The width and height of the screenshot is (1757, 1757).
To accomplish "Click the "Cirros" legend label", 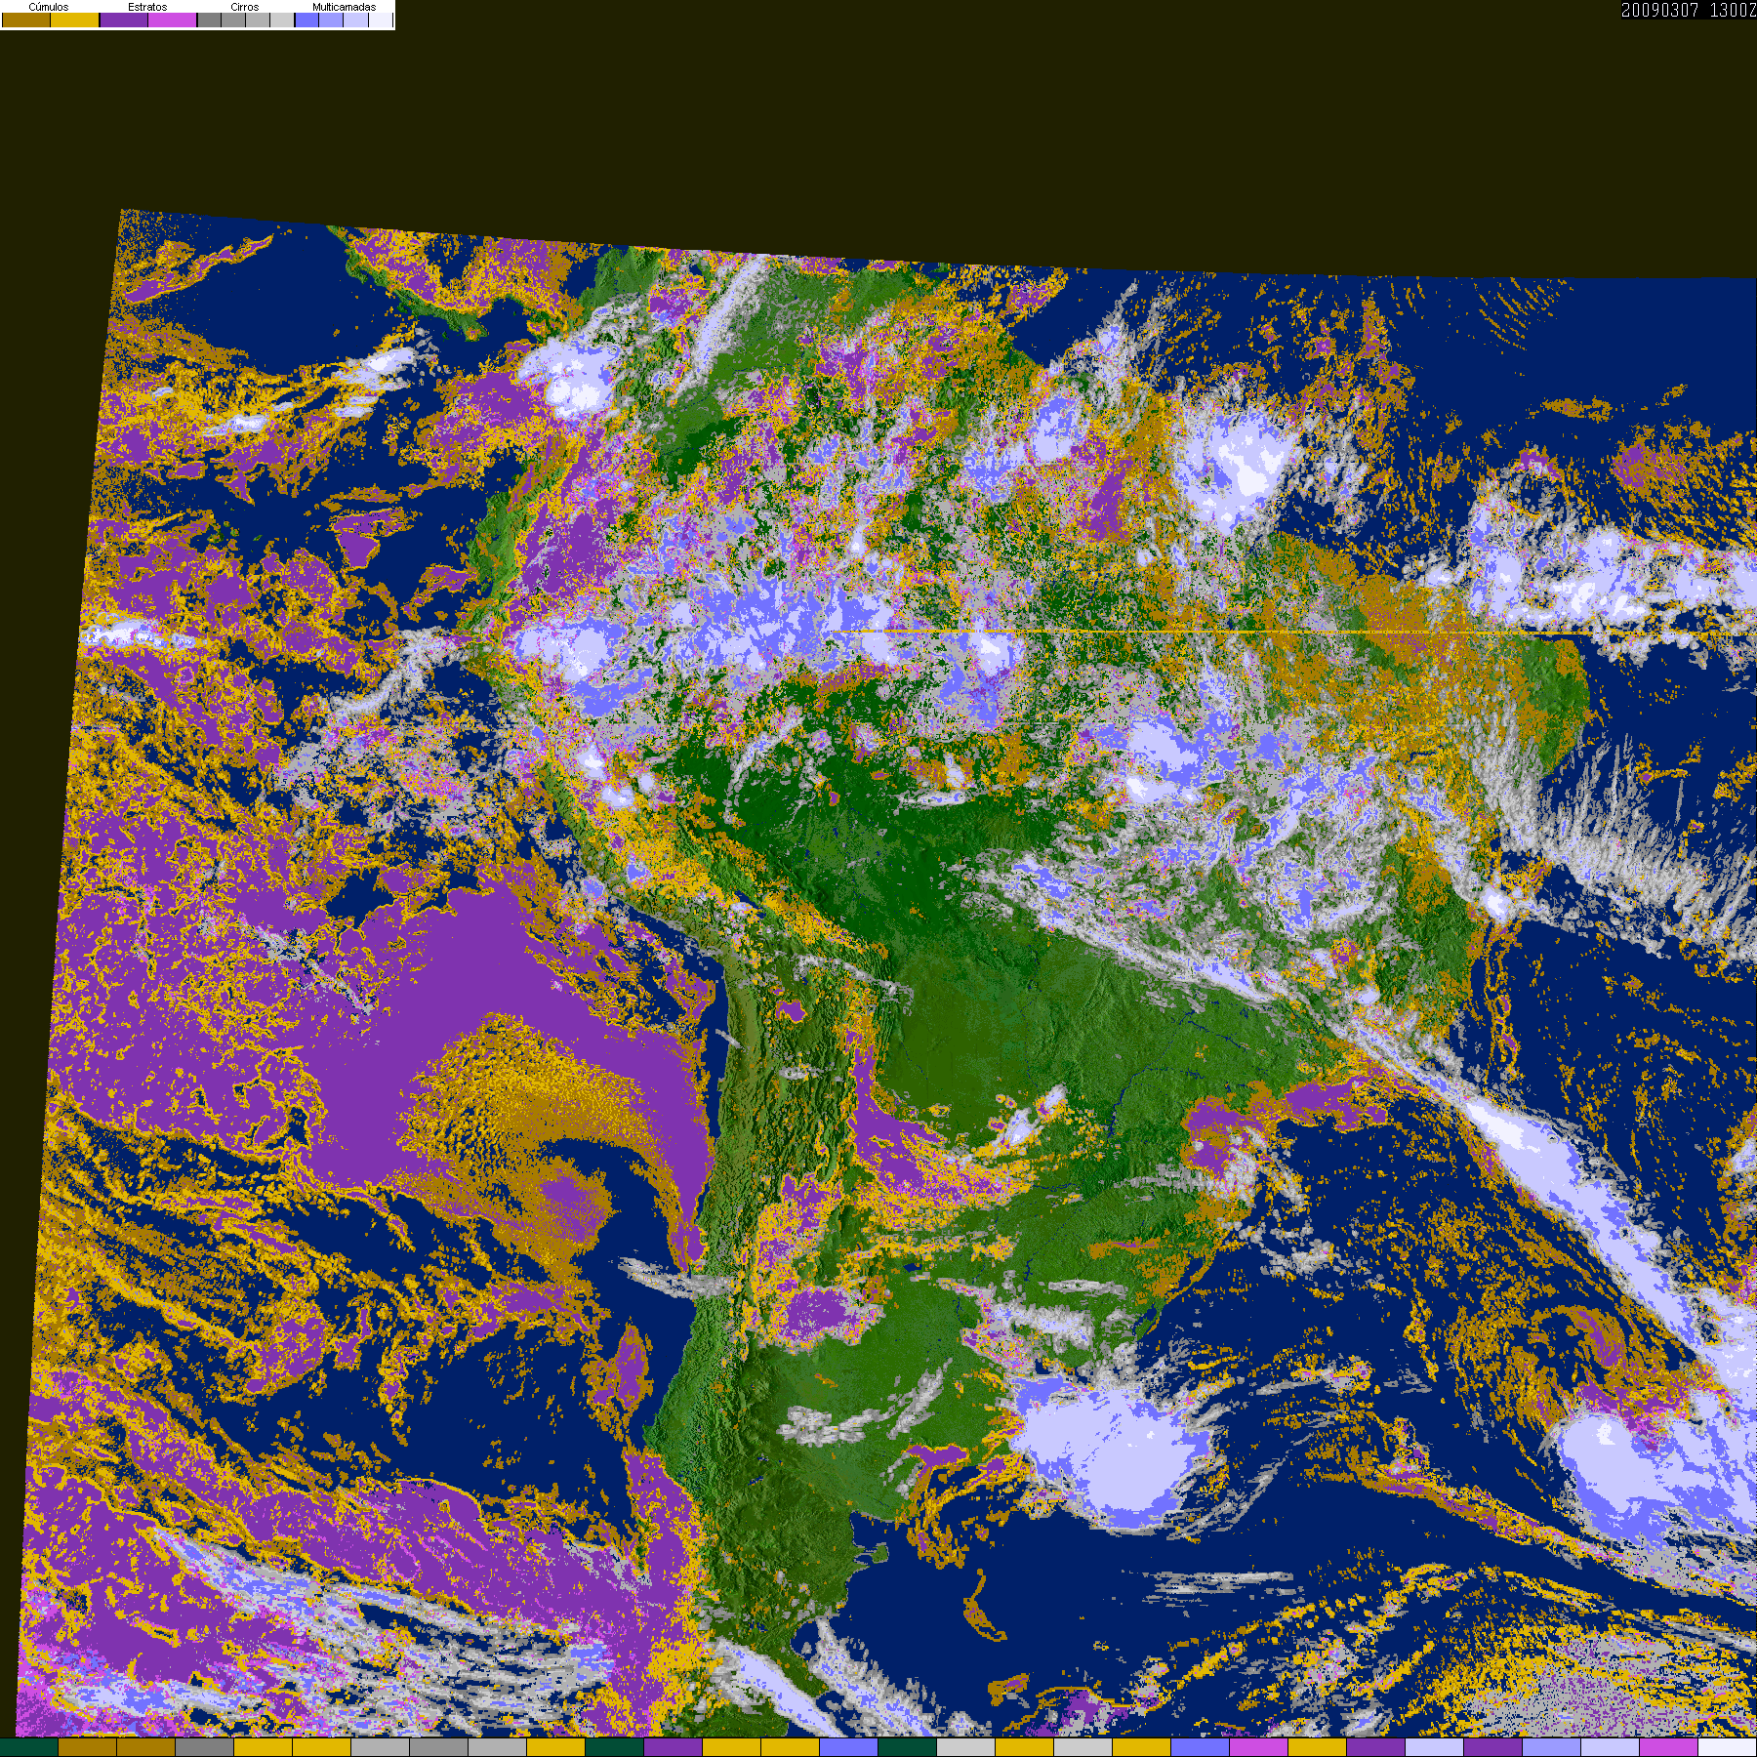I will click(245, 7).
